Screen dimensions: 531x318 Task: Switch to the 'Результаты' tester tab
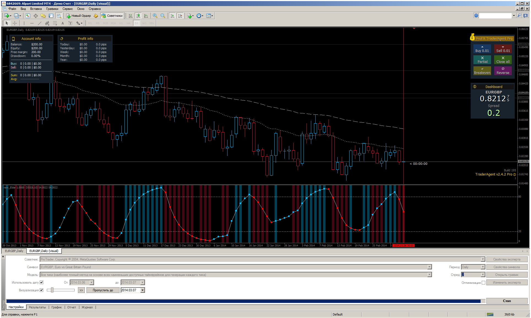coord(37,307)
